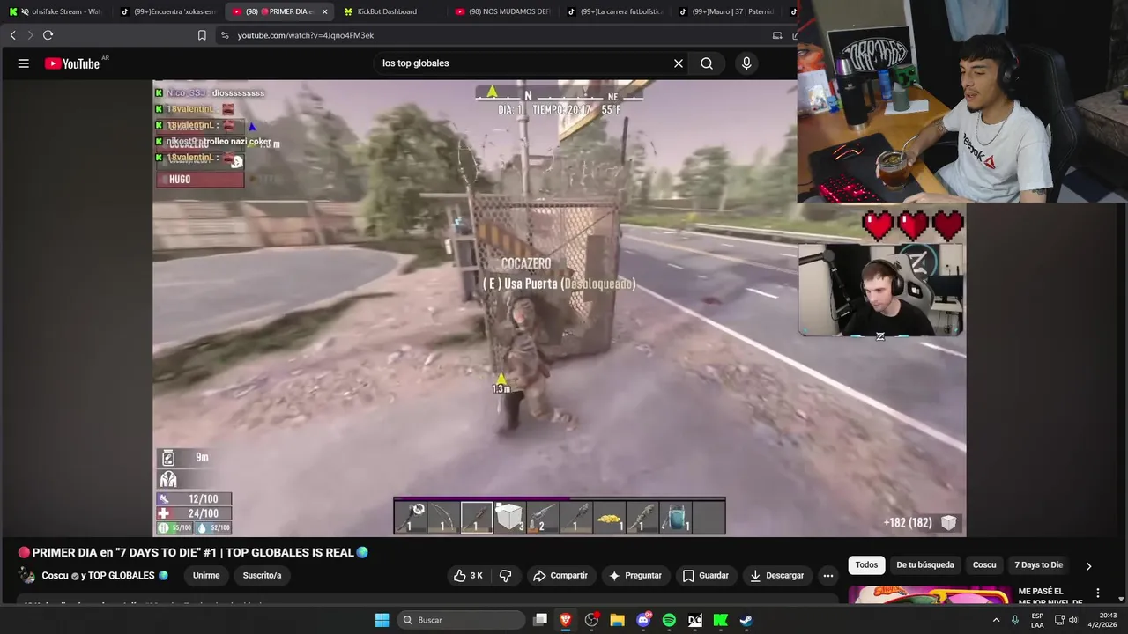1128x634 pixels.
Task: Go to the YouTube home logo
Action: coord(72,63)
